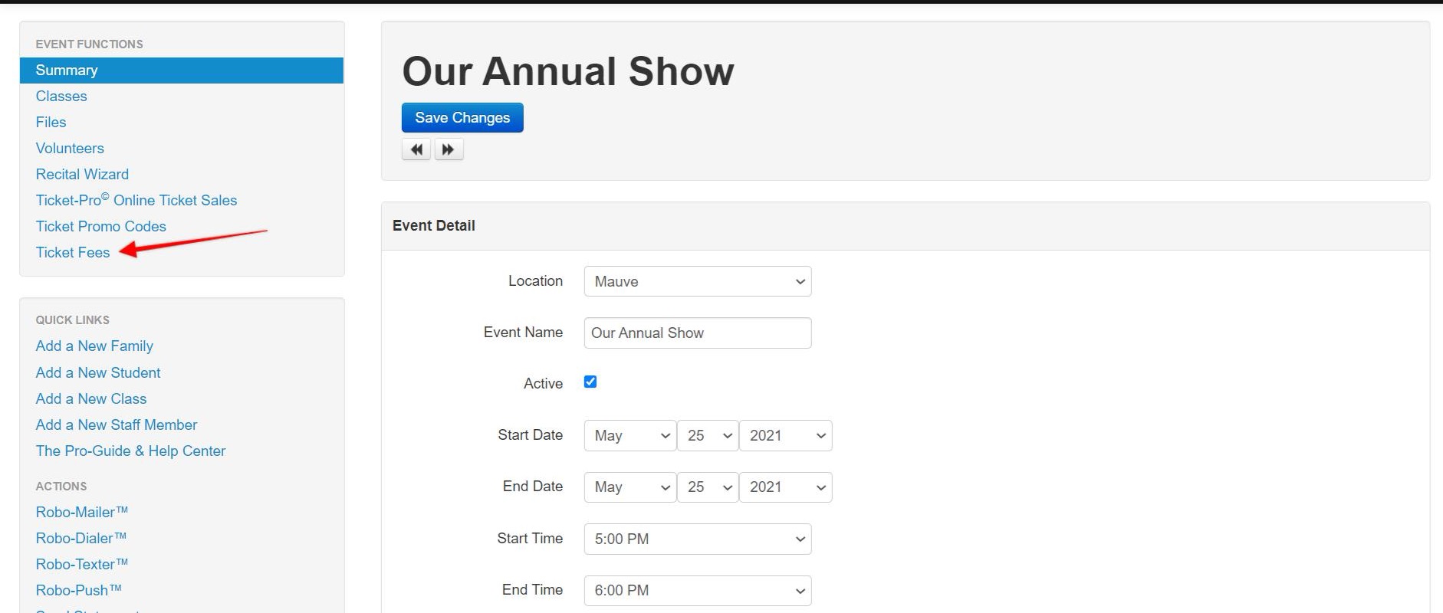Viewport: 1443px width, 613px height.
Task: Click the previous event double-arrow icon
Action: [416, 149]
